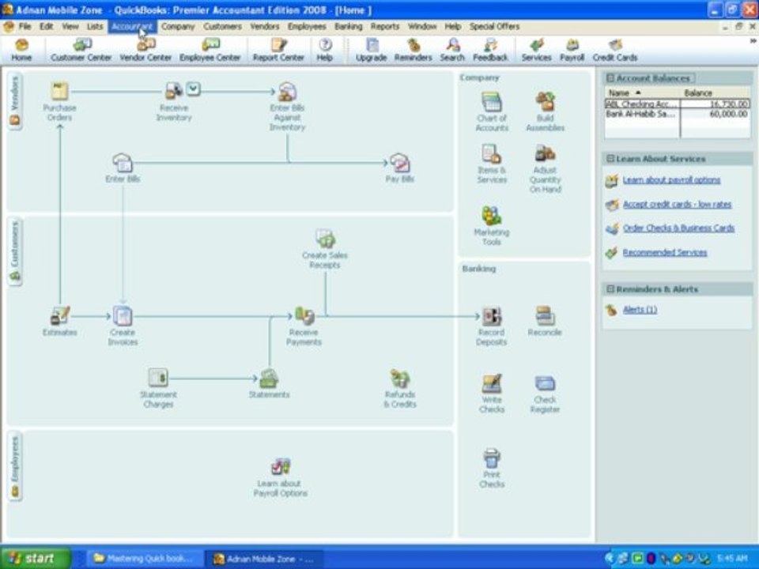Click the Upgrade toolbar icon
Screen dimensions: 759x569
coord(372,51)
